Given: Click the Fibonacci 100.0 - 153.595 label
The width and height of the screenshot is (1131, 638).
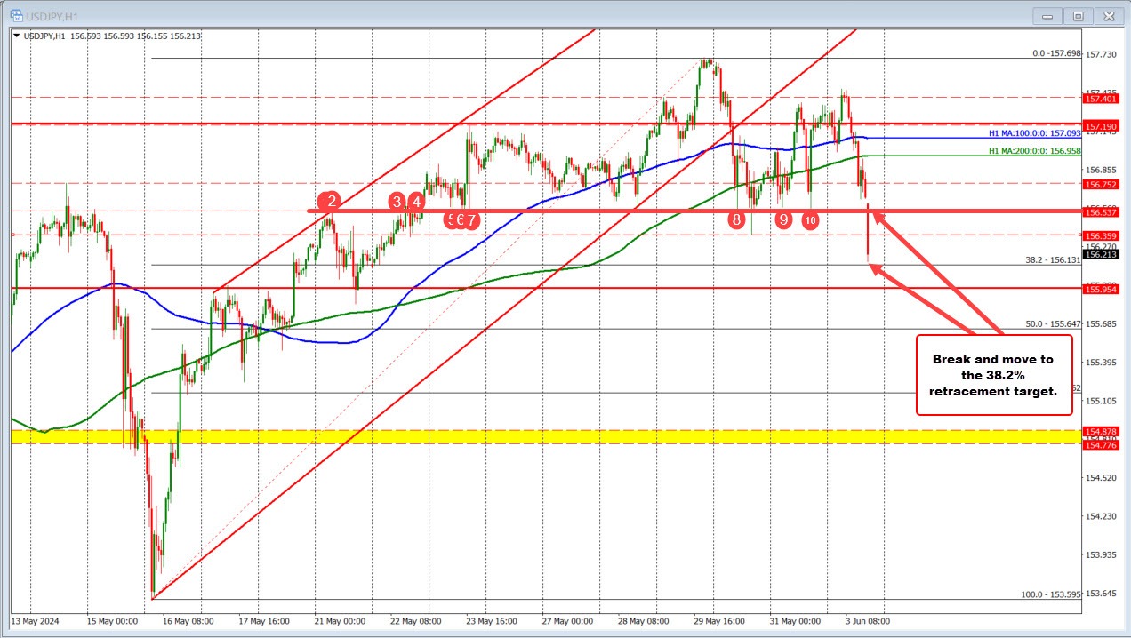Looking at the screenshot, I should [1052, 595].
